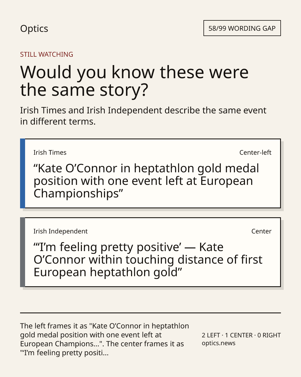Viewport: 301px width, 377px height.
Task: Click the main headline about same story
Action: [134, 81]
